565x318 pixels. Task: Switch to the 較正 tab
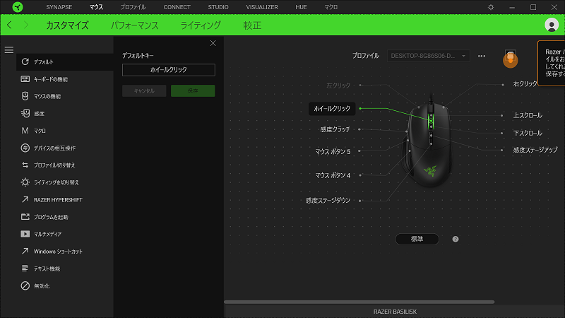click(252, 25)
